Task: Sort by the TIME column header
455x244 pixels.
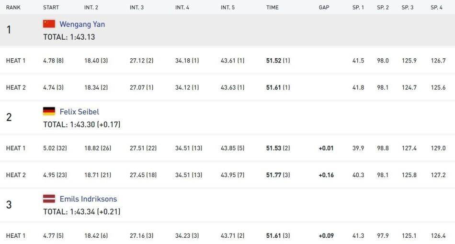Action: tap(273, 8)
